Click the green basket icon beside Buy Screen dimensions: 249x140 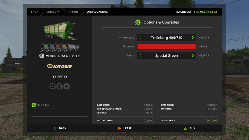pyautogui.click(x=185, y=128)
